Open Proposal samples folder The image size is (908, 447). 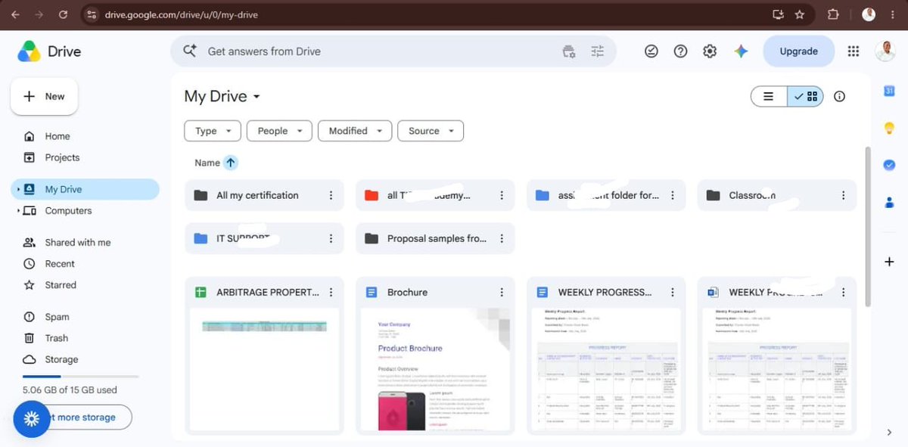[x=435, y=238]
